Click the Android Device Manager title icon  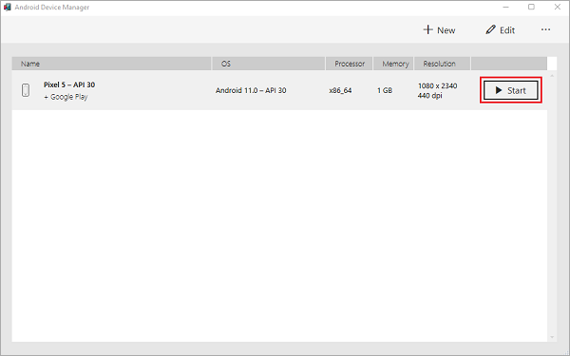pyautogui.click(x=8, y=7)
